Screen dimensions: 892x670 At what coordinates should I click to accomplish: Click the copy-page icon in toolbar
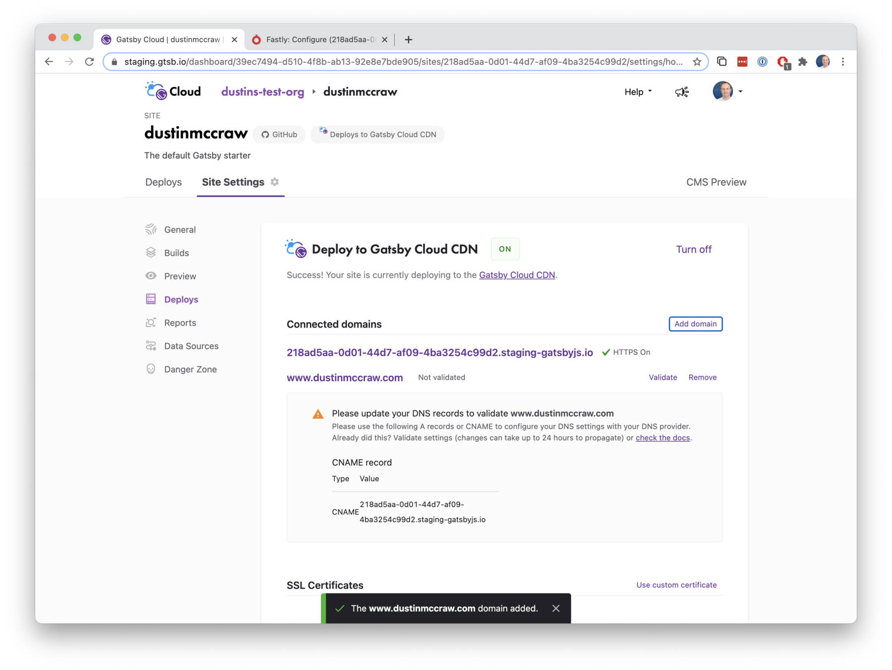[x=721, y=62]
